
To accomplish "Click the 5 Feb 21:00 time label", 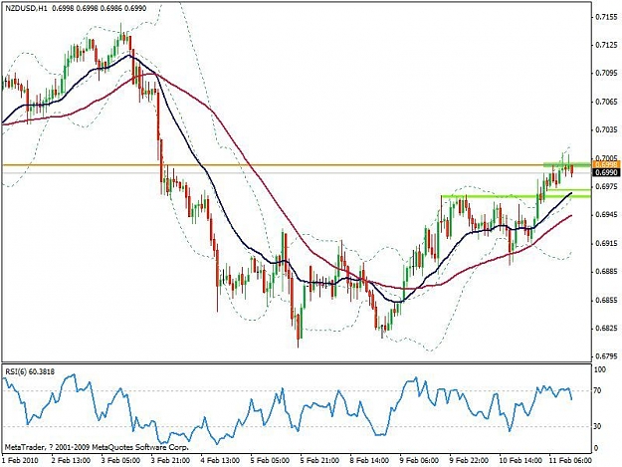I will [320, 461].
